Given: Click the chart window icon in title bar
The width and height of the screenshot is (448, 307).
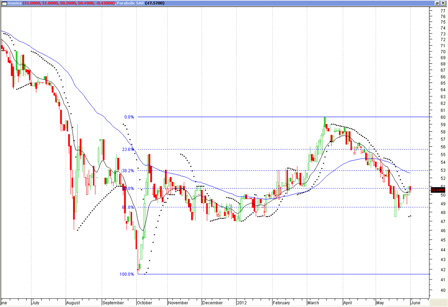Looking at the screenshot, I should tap(4, 3).
